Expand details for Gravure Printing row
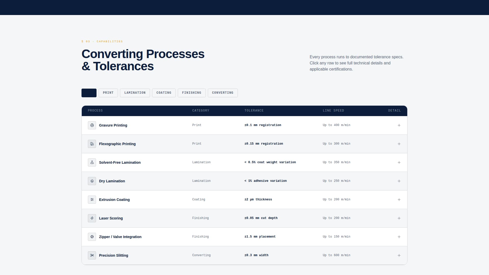Image resolution: width=489 pixels, height=275 pixels. click(399, 125)
